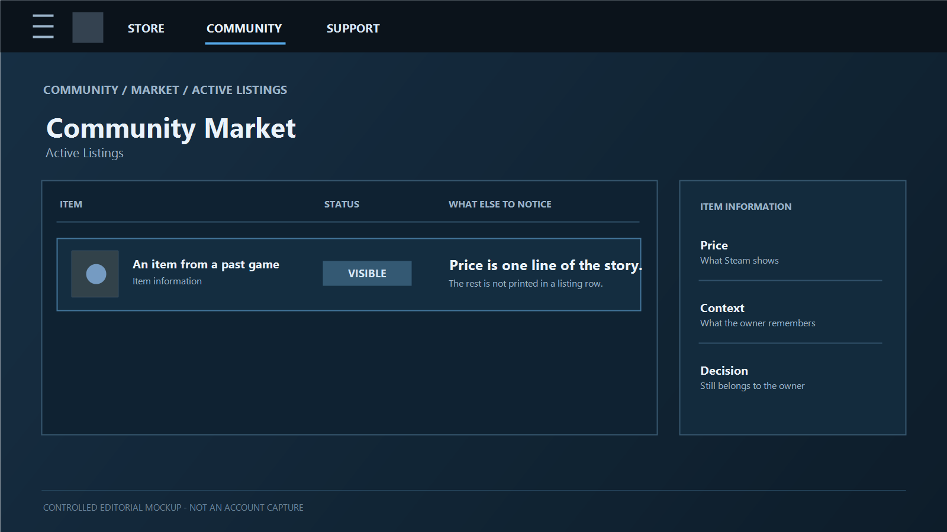
Task: Click the ITEM column header
Action: point(71,204)
